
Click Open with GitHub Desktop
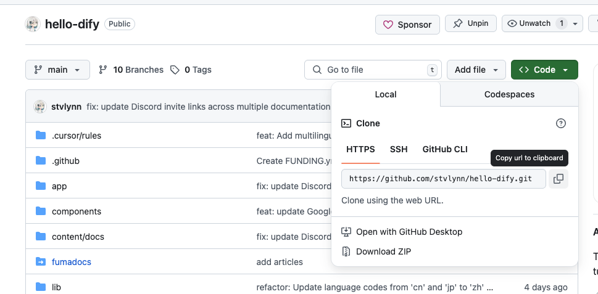pyautogui.click(x=409, y=232)
